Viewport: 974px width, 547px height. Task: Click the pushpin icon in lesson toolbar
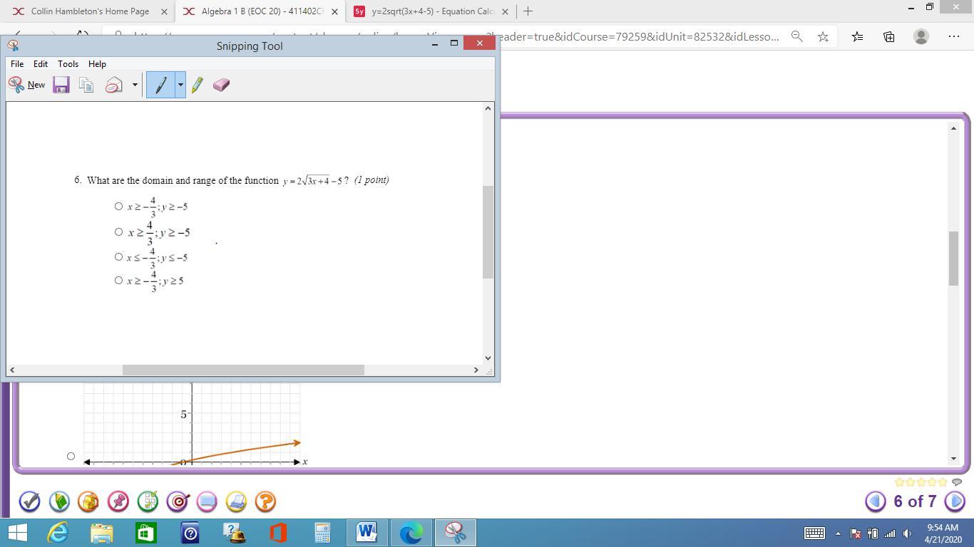[118, 502]
